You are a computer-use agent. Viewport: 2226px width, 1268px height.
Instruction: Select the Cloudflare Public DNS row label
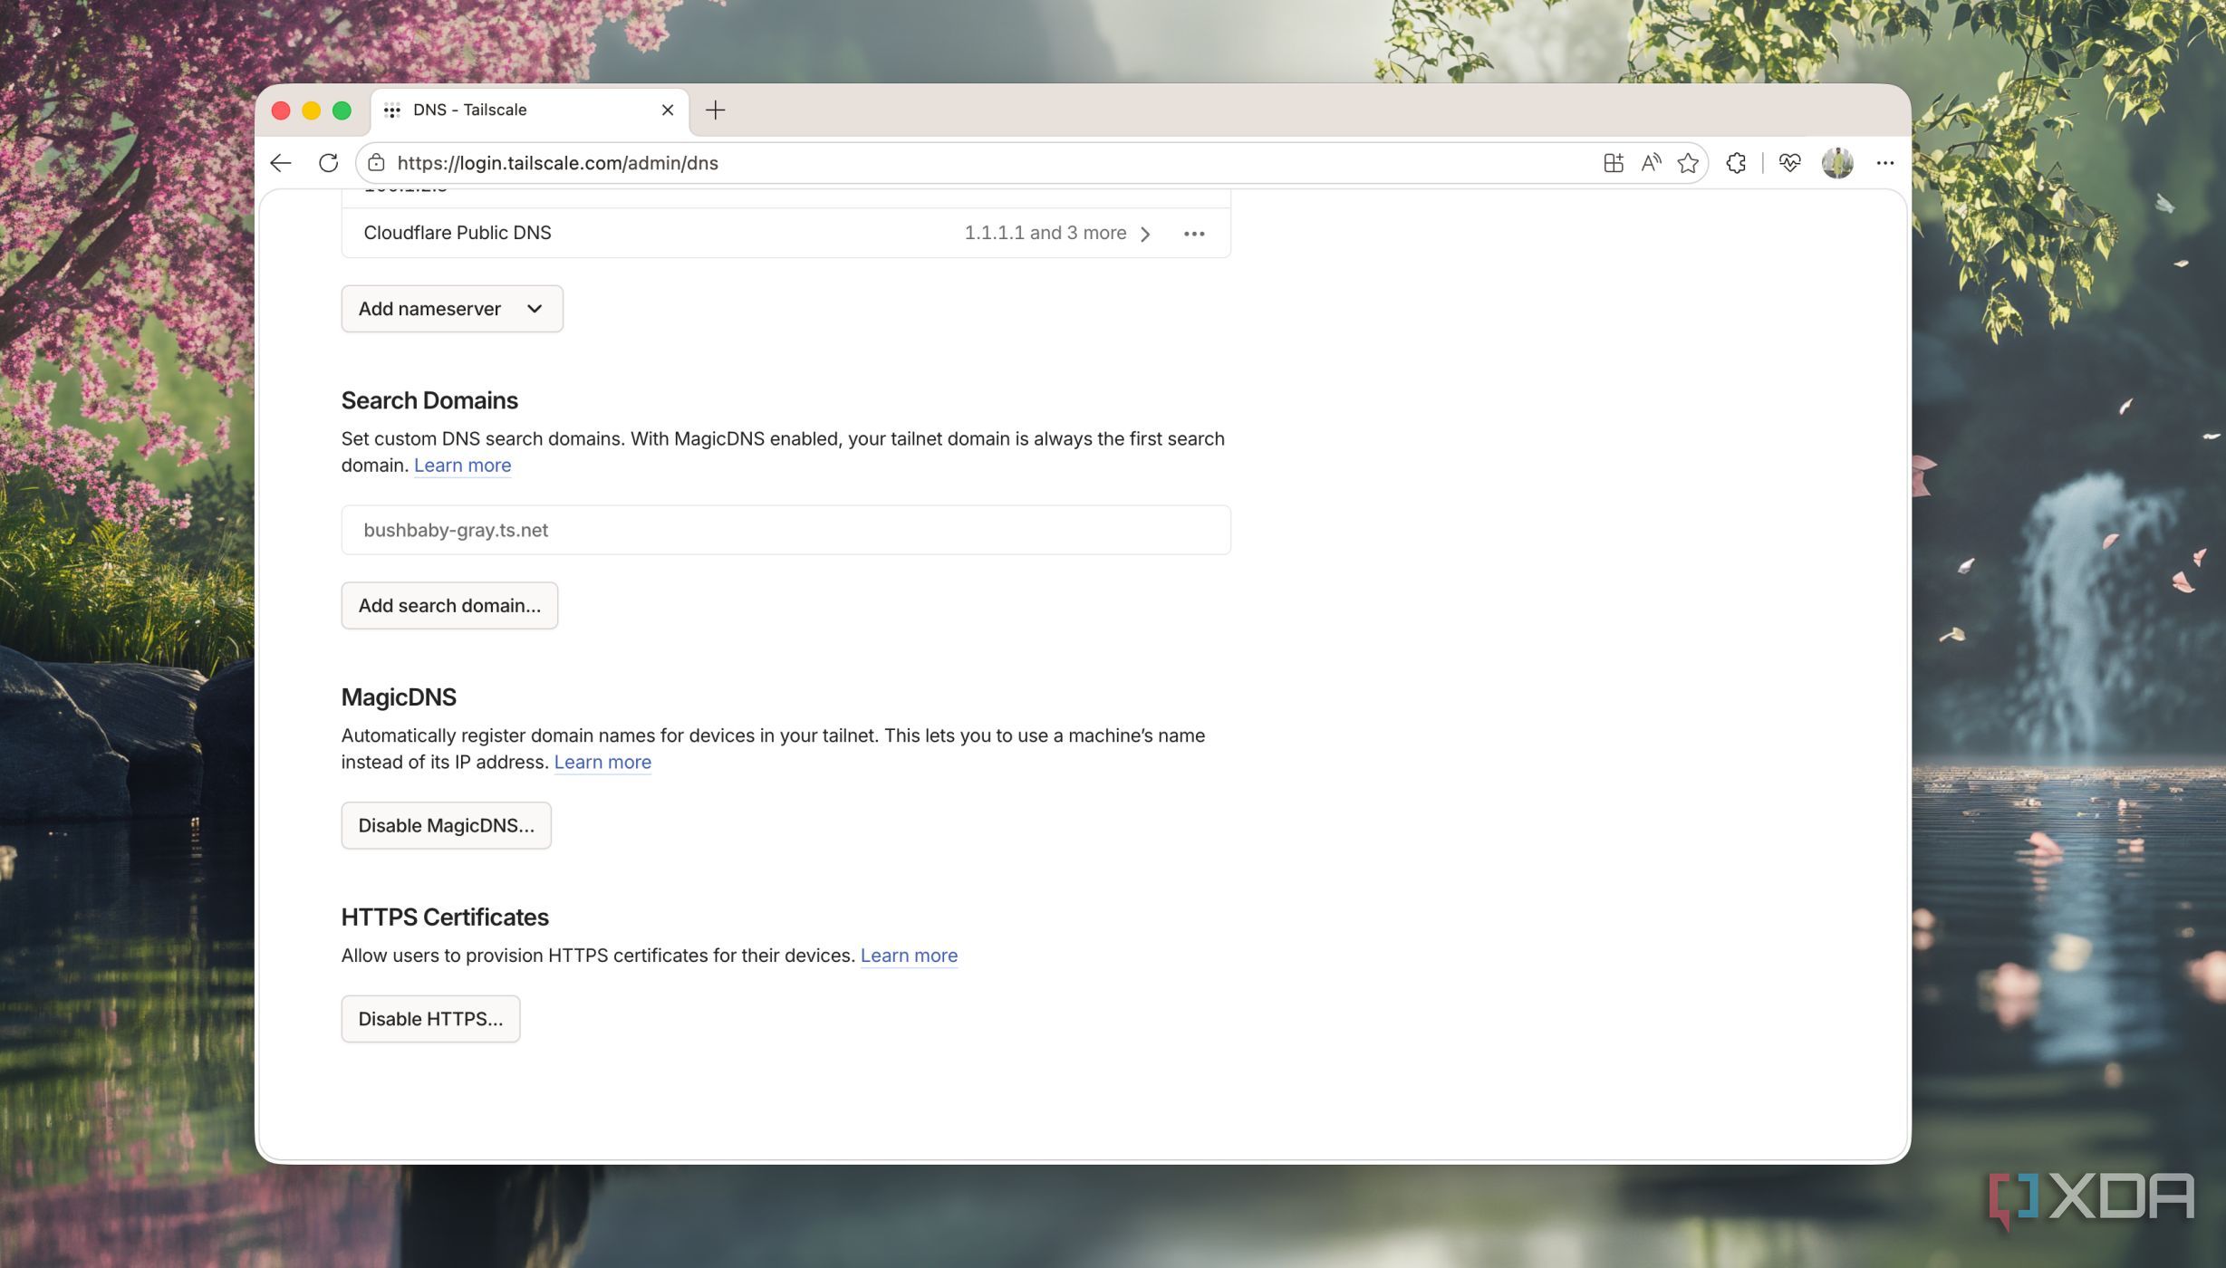pos(457,233)
